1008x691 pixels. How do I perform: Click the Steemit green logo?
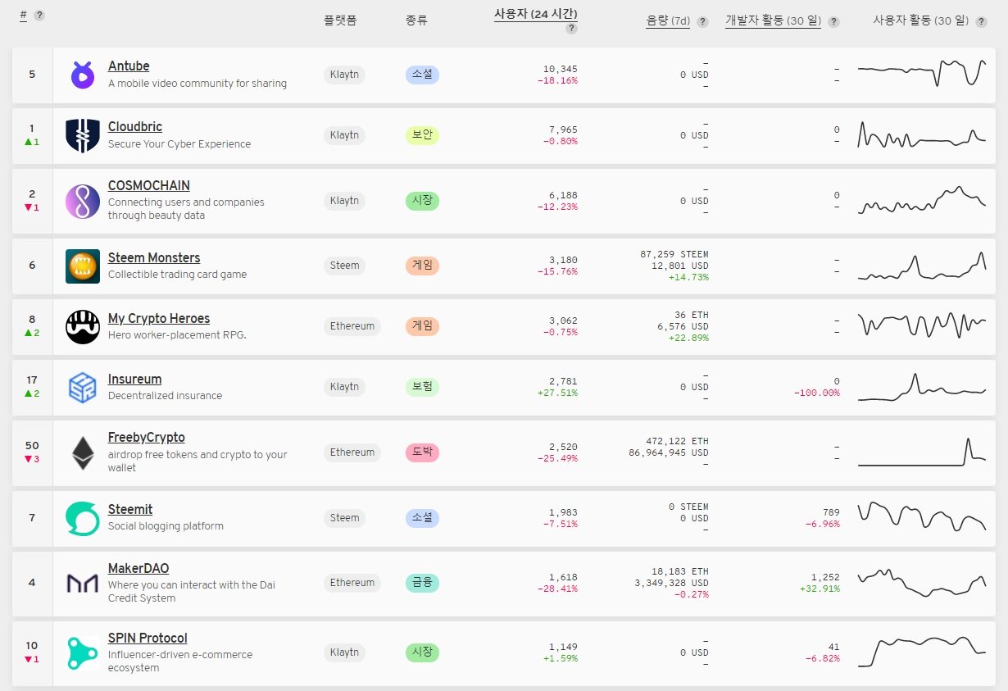click(82, 518)
